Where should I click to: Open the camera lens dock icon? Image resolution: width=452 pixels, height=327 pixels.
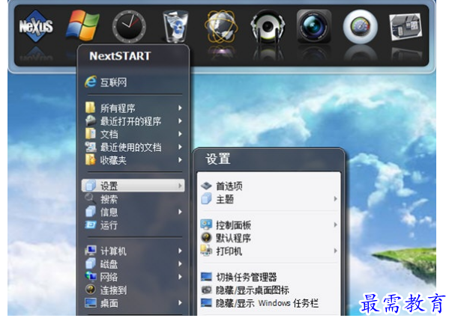[314, 26]
